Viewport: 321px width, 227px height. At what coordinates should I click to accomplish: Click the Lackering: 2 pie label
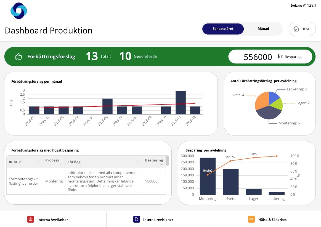297,89
